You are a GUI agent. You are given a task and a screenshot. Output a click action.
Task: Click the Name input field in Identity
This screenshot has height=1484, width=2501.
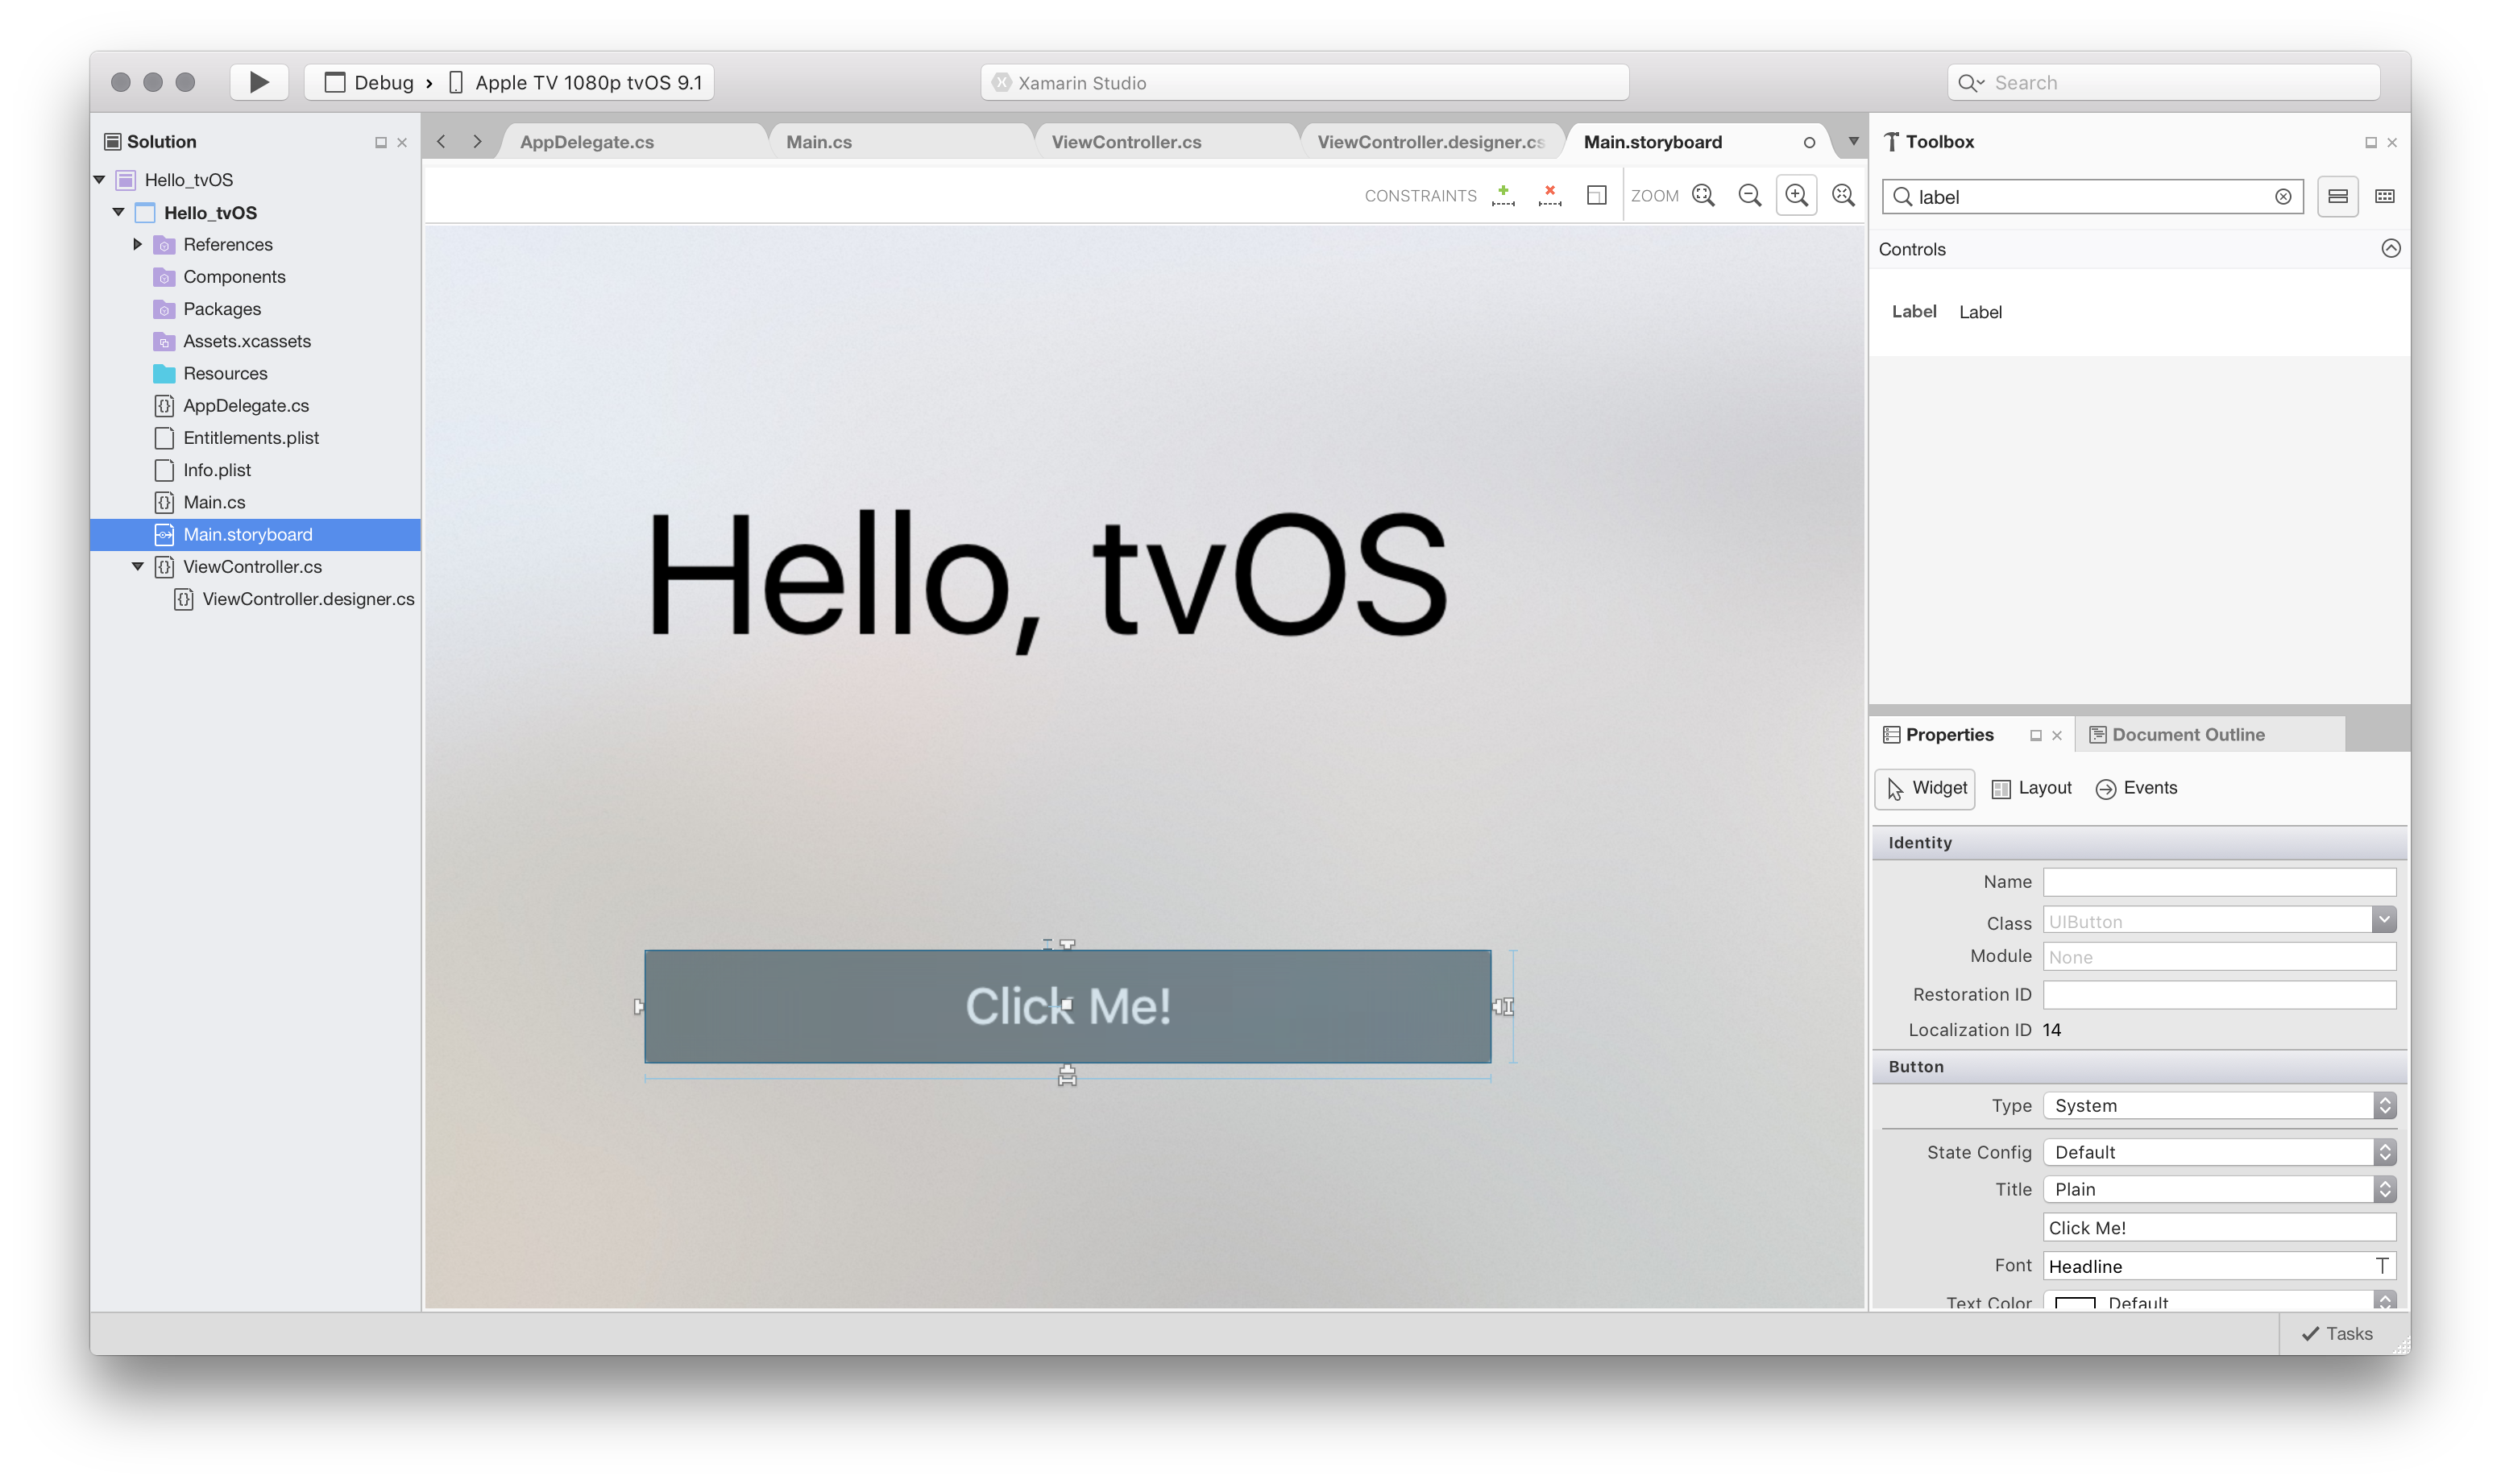tap(2218, 882)
